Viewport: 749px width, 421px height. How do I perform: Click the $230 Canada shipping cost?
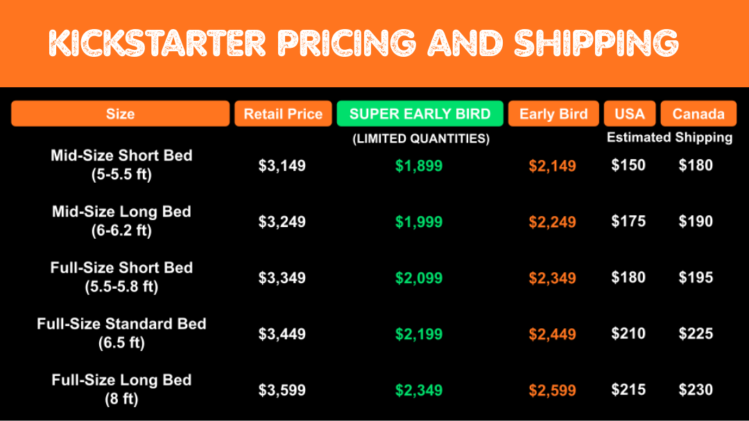[x=696, y=390]
